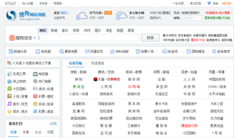Click the 音乐 note icon in the sidebar
The height and width of the screenshot is (138, 234).
point(9,104)
